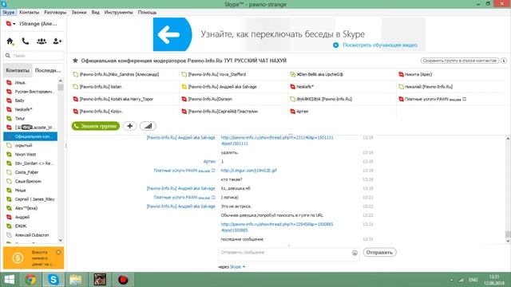Send the message with Отправить button
511x287 pixels.
click(380, 253)
